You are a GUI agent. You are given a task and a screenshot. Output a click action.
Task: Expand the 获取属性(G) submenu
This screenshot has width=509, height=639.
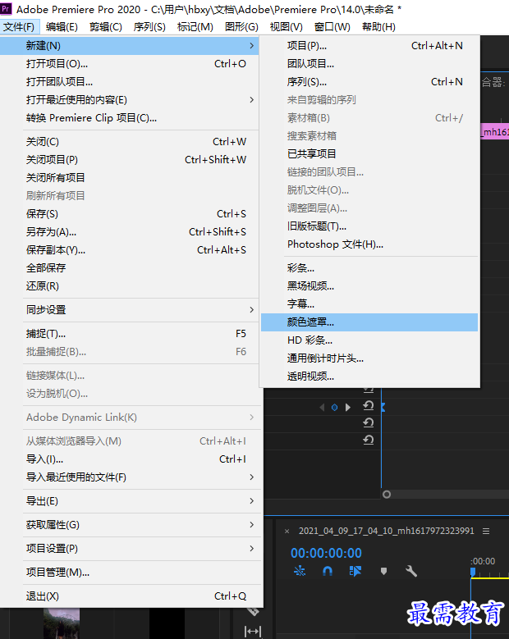tap(252, 524)
